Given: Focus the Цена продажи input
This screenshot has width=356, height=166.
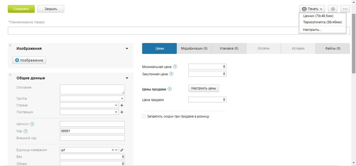Looking at the screenshot, I should pos(207,100).
